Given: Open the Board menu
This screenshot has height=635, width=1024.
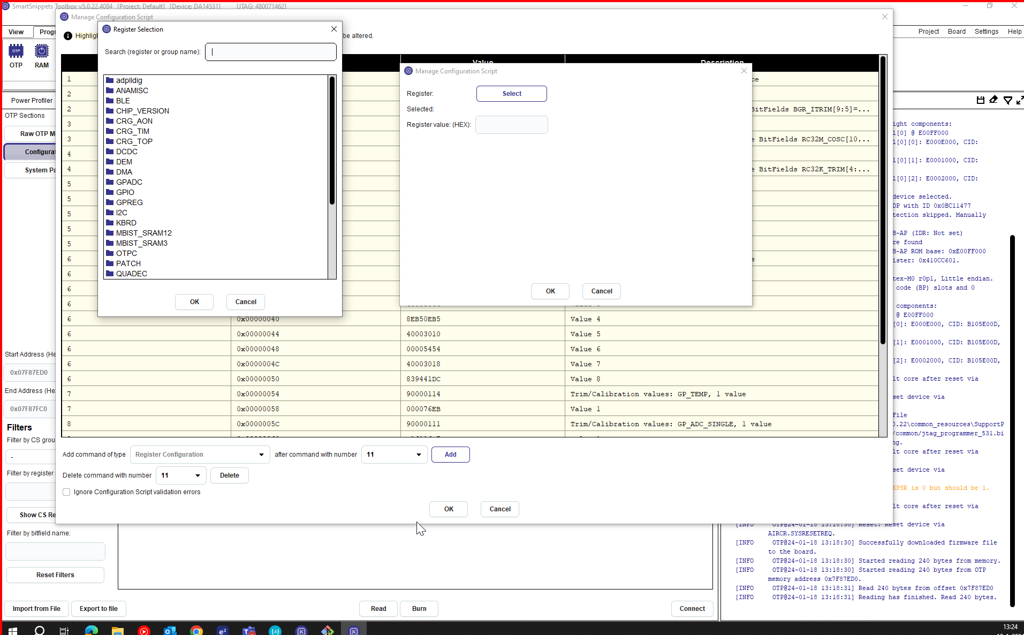Looking at the screenshot, I should click(957, 32).
